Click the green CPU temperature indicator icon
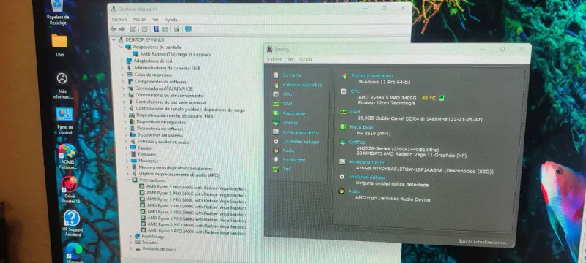Viewport: 586px width, 263px height. tap(442, 98)
